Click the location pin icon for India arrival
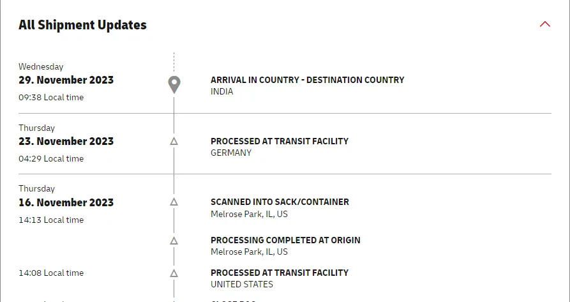This screenshot has width=570, height=302. 174,85
